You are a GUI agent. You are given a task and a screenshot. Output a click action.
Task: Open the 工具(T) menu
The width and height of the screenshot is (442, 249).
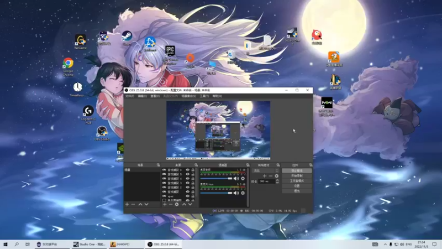point(204,96)
